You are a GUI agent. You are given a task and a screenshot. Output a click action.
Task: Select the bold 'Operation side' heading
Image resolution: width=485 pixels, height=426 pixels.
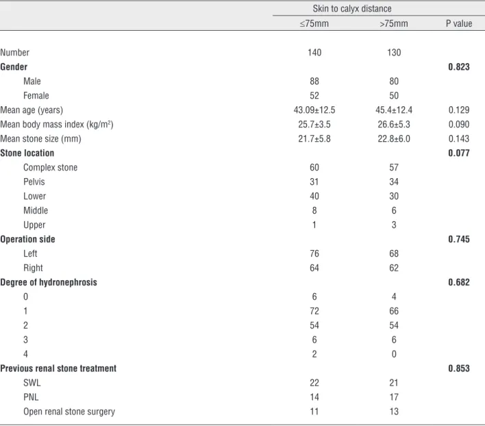pos(27,239)
